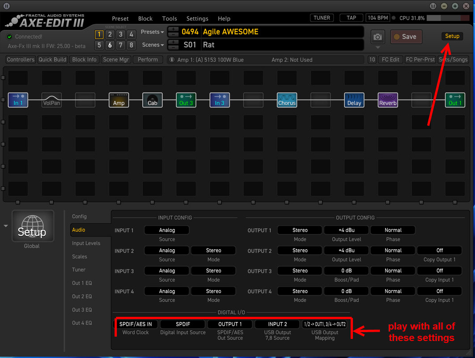The height and width of the screenshot is (358, 475).
Task: Open the Amp block
Action: tap(119, 100)
